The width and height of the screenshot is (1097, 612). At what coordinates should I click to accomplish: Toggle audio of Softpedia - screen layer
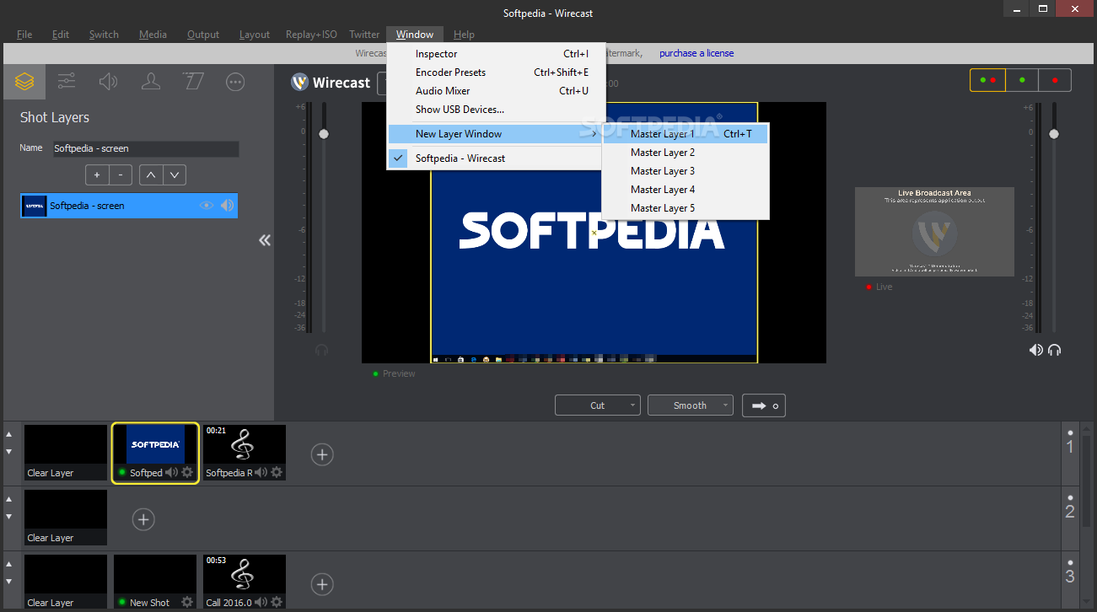click(x=228, y=206)
